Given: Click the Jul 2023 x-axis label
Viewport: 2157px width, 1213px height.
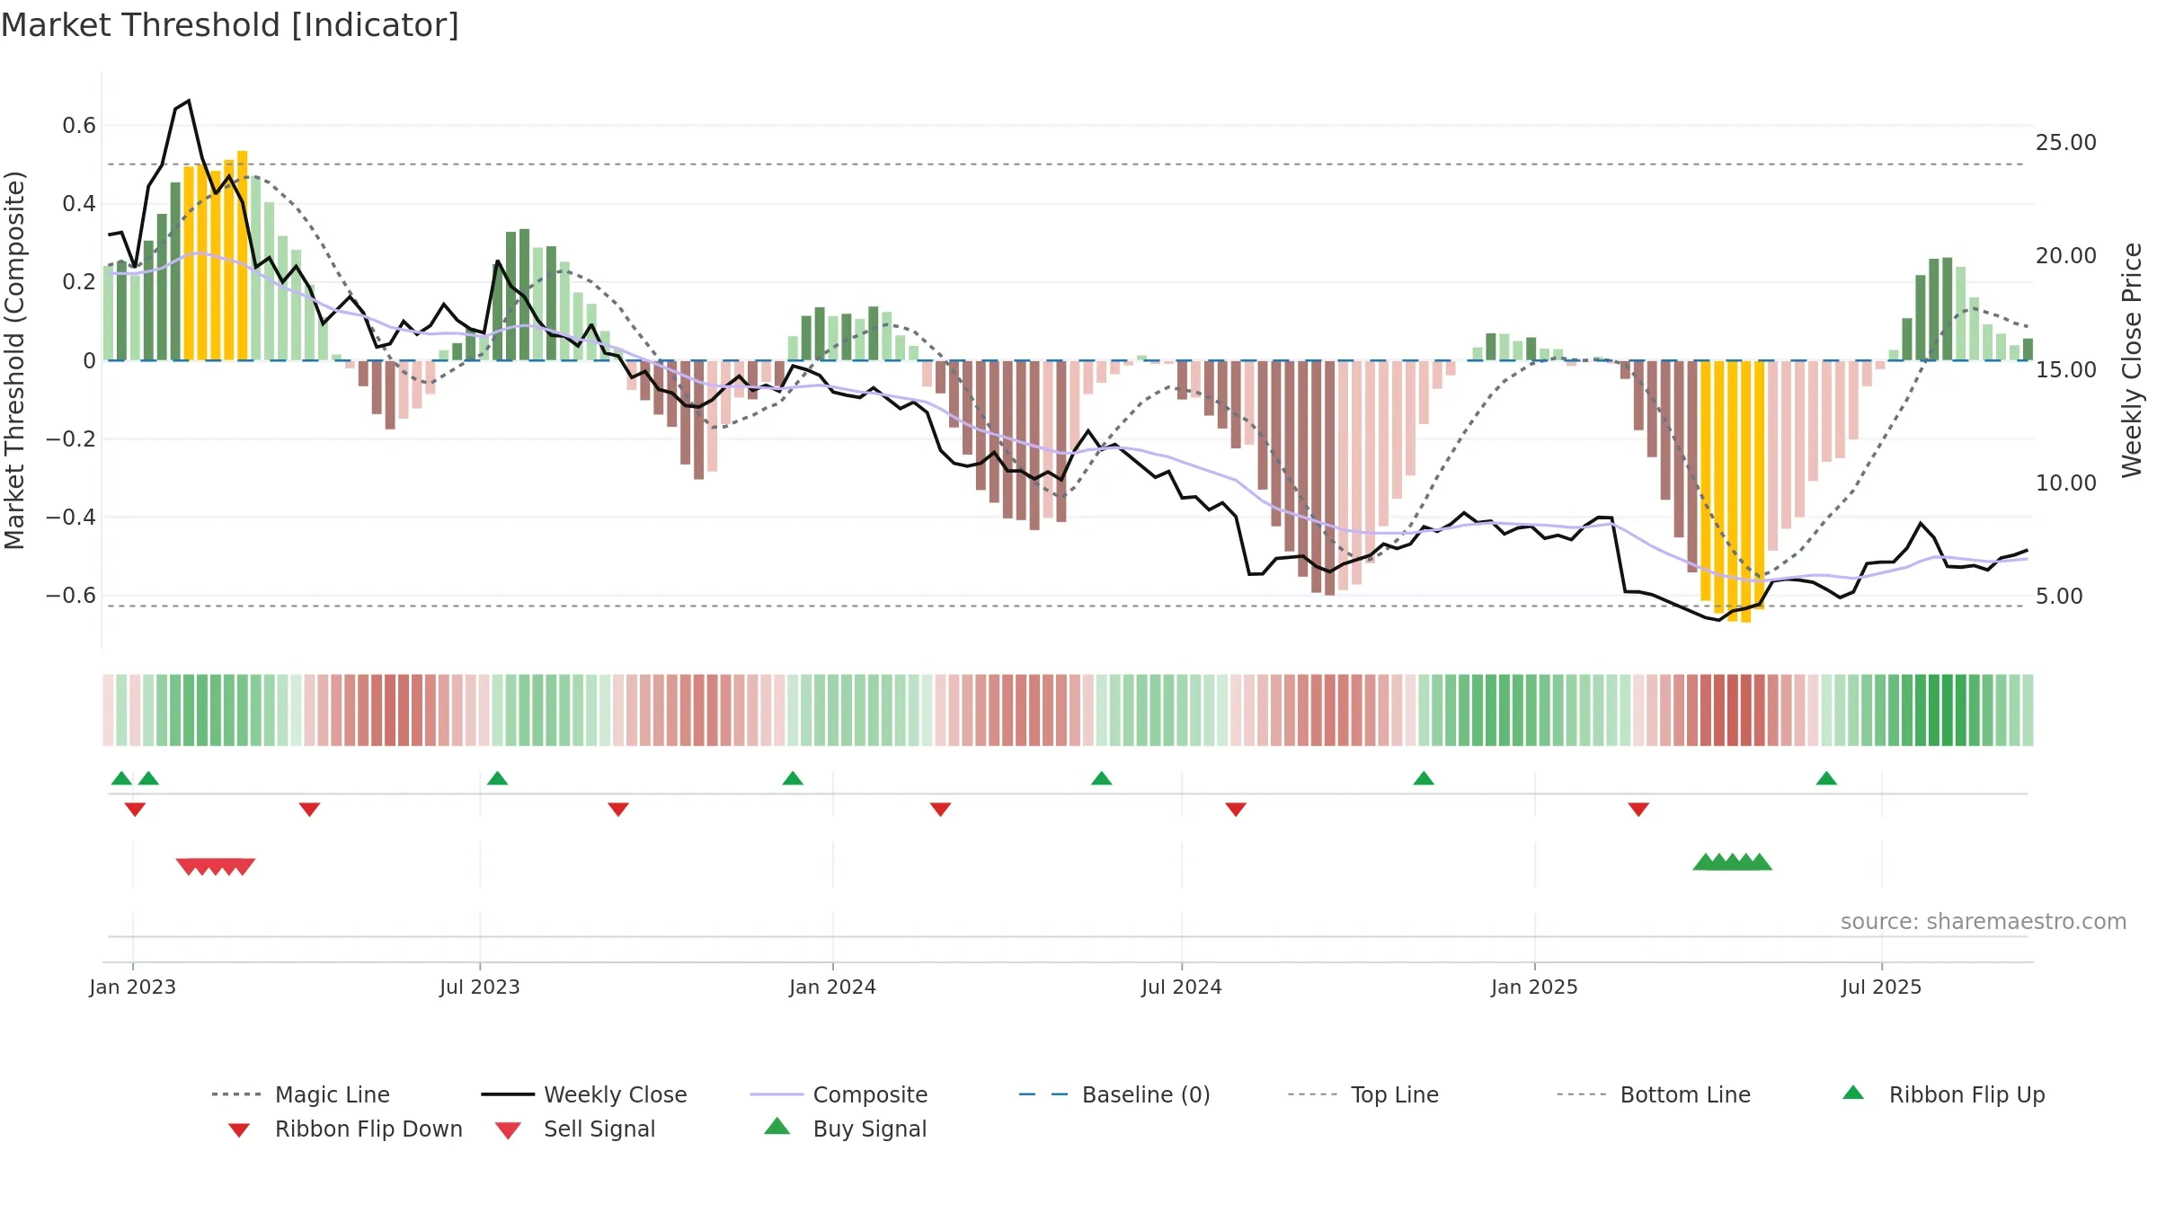Looking at the screenshot, I should [x=480, y=987].
